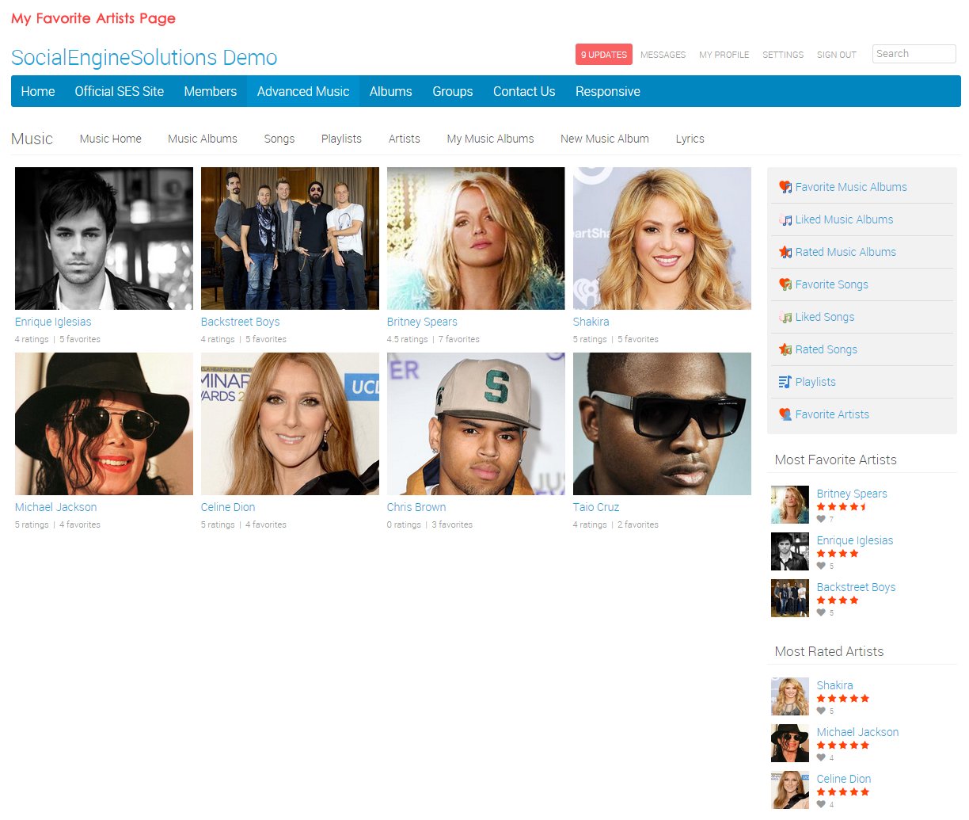Screen dimensions: 969x820
Task: Click the Rated Music Albums star icon
Action: point(785,252)
